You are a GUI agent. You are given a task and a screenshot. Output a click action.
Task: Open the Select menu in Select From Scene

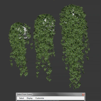(21, 98)
